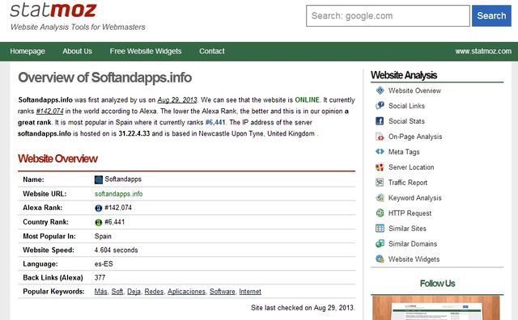
Task: Open the HTTP Request sidebar link
Action: pos(410,213)
